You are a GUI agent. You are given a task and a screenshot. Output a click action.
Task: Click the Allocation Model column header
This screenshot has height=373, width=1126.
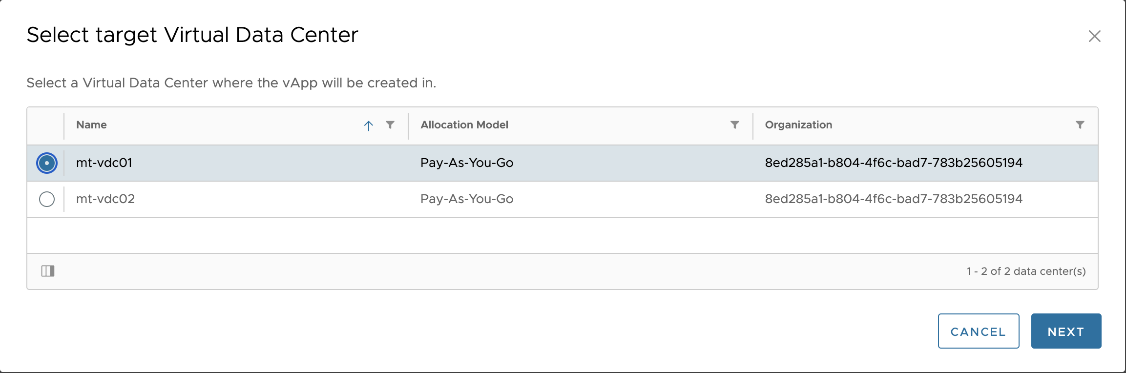click(464, 125)
